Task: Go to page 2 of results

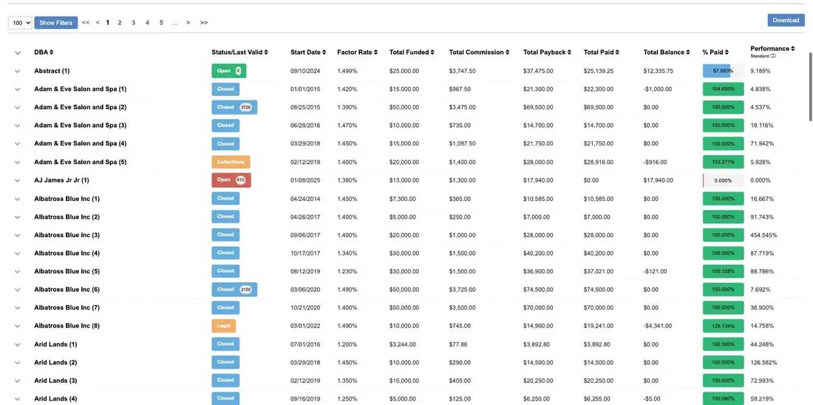Action: 120,22
